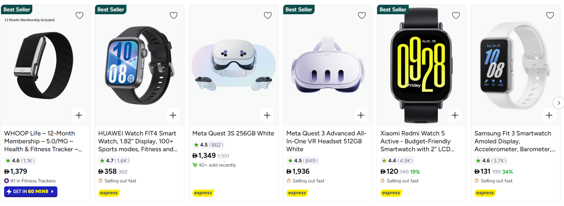Viewport: 564px width, 206px height.
Task: Show next products with carousel arrow
Action: click(559, 103)
